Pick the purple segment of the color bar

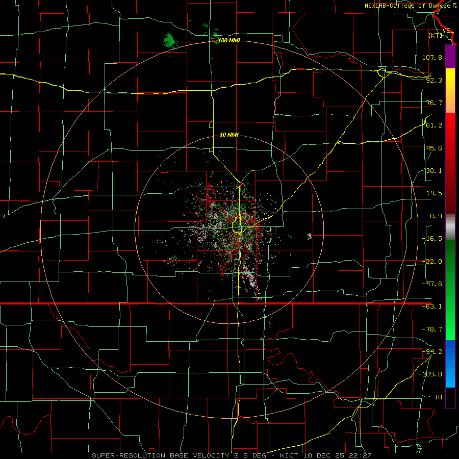(450, 57)
